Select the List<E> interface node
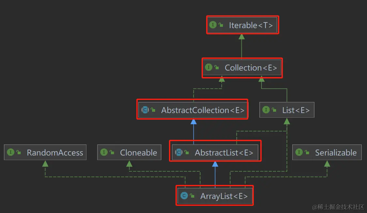 (x=287, y=110)
